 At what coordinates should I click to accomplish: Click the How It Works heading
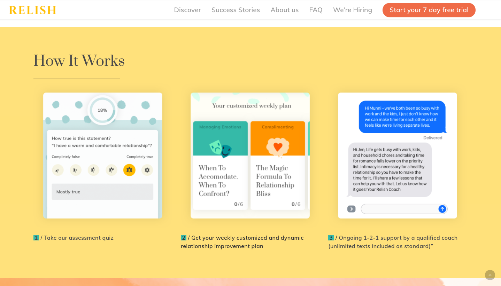[x=79, y=61]
